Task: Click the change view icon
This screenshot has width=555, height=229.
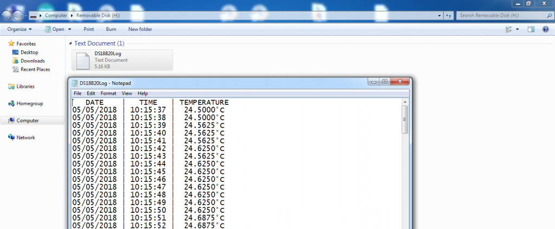Action: click(x=509, y=29)
